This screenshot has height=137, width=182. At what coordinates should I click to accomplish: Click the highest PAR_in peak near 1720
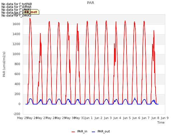click(30, 18)
